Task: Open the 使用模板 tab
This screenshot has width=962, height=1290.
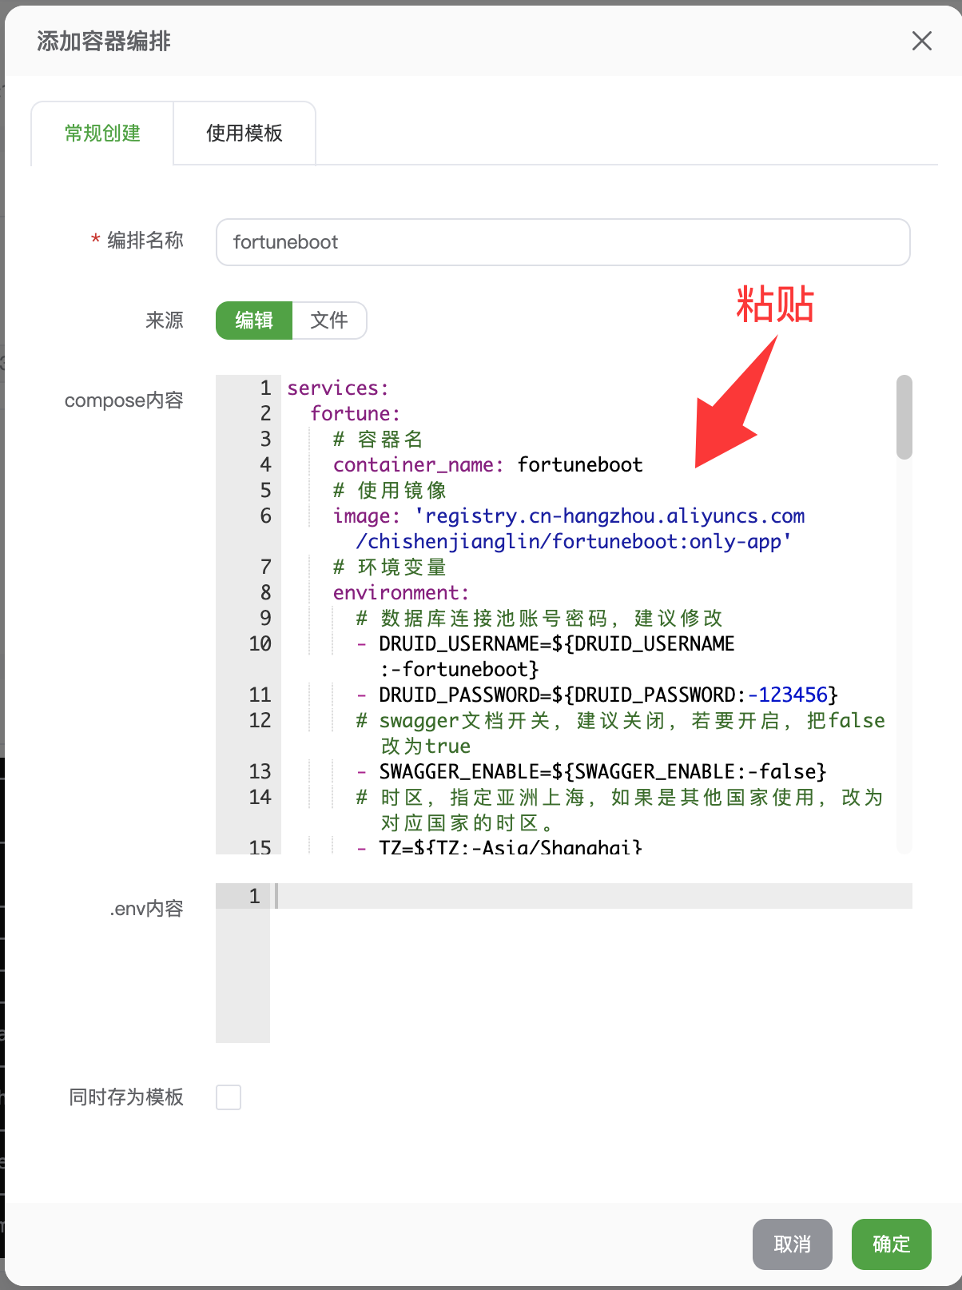Action: pos(244,133)
